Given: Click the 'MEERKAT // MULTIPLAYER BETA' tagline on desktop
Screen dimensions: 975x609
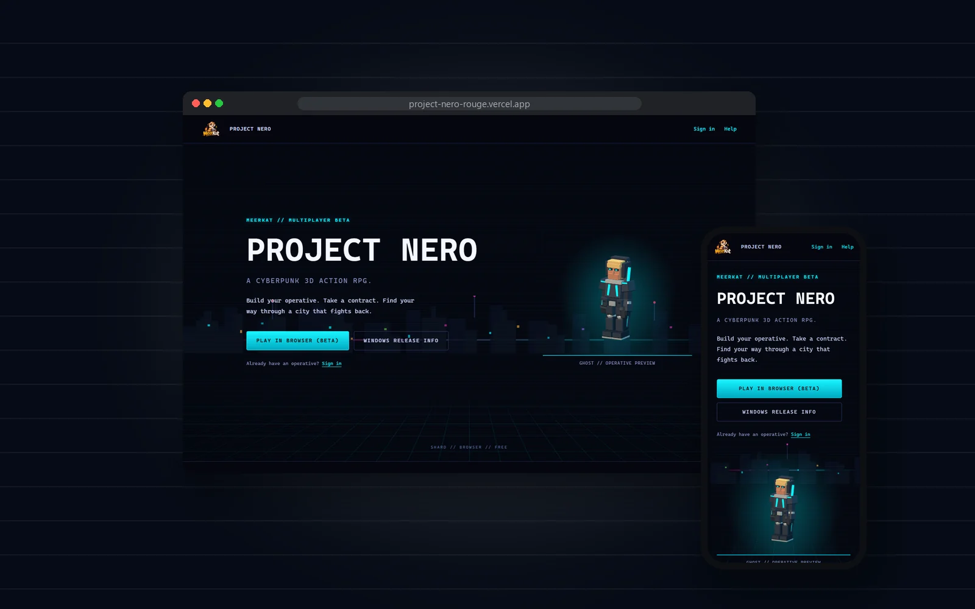Looking at the screenshot, I should click(x=298, y=220).
